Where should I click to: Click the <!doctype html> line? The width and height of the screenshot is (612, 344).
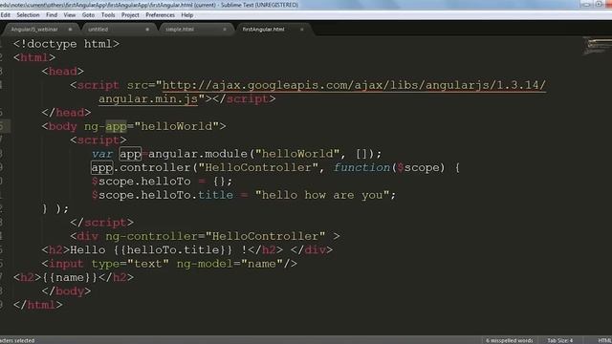(x=66, y=44)
